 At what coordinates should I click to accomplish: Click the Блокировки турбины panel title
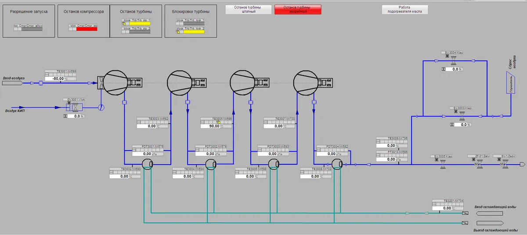coord(191,11)
